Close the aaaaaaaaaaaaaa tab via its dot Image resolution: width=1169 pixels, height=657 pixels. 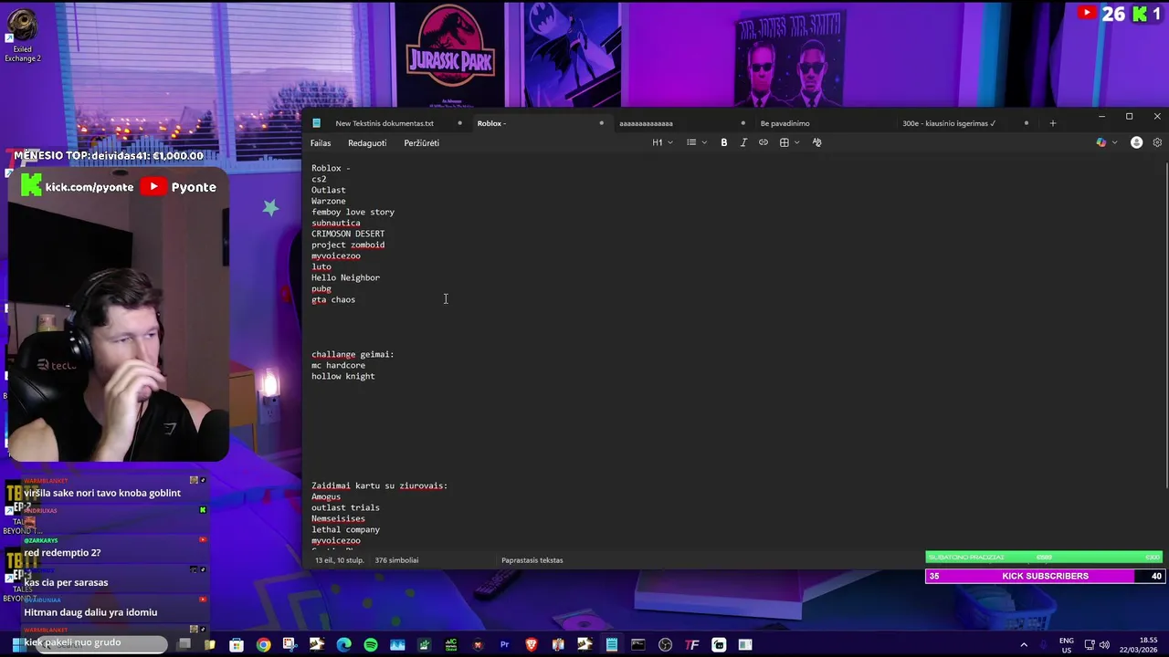pyautogui.click(x=742, y=123)
